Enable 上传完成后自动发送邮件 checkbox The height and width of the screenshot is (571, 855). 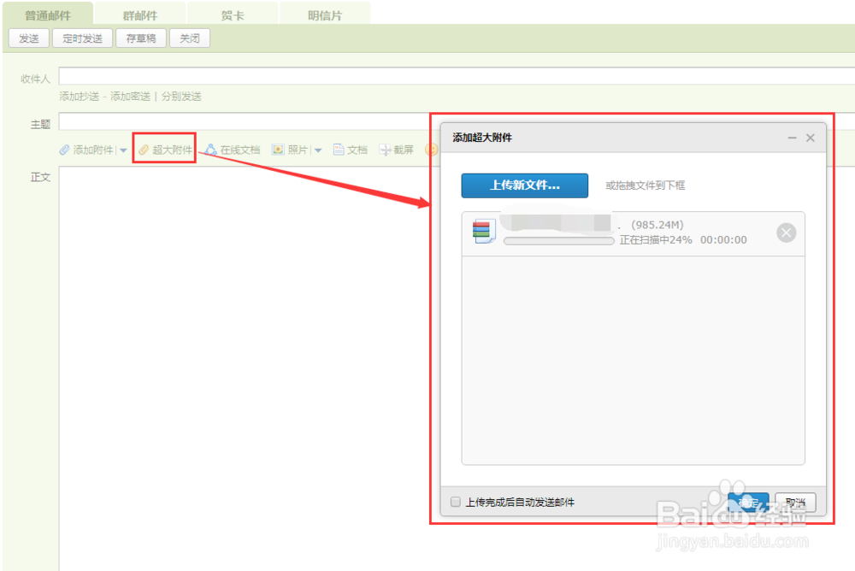[x=456, y=502]
